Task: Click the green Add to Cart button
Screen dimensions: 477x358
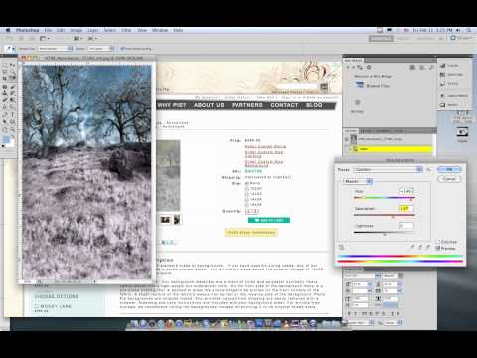Action: [x=269, y=220]
